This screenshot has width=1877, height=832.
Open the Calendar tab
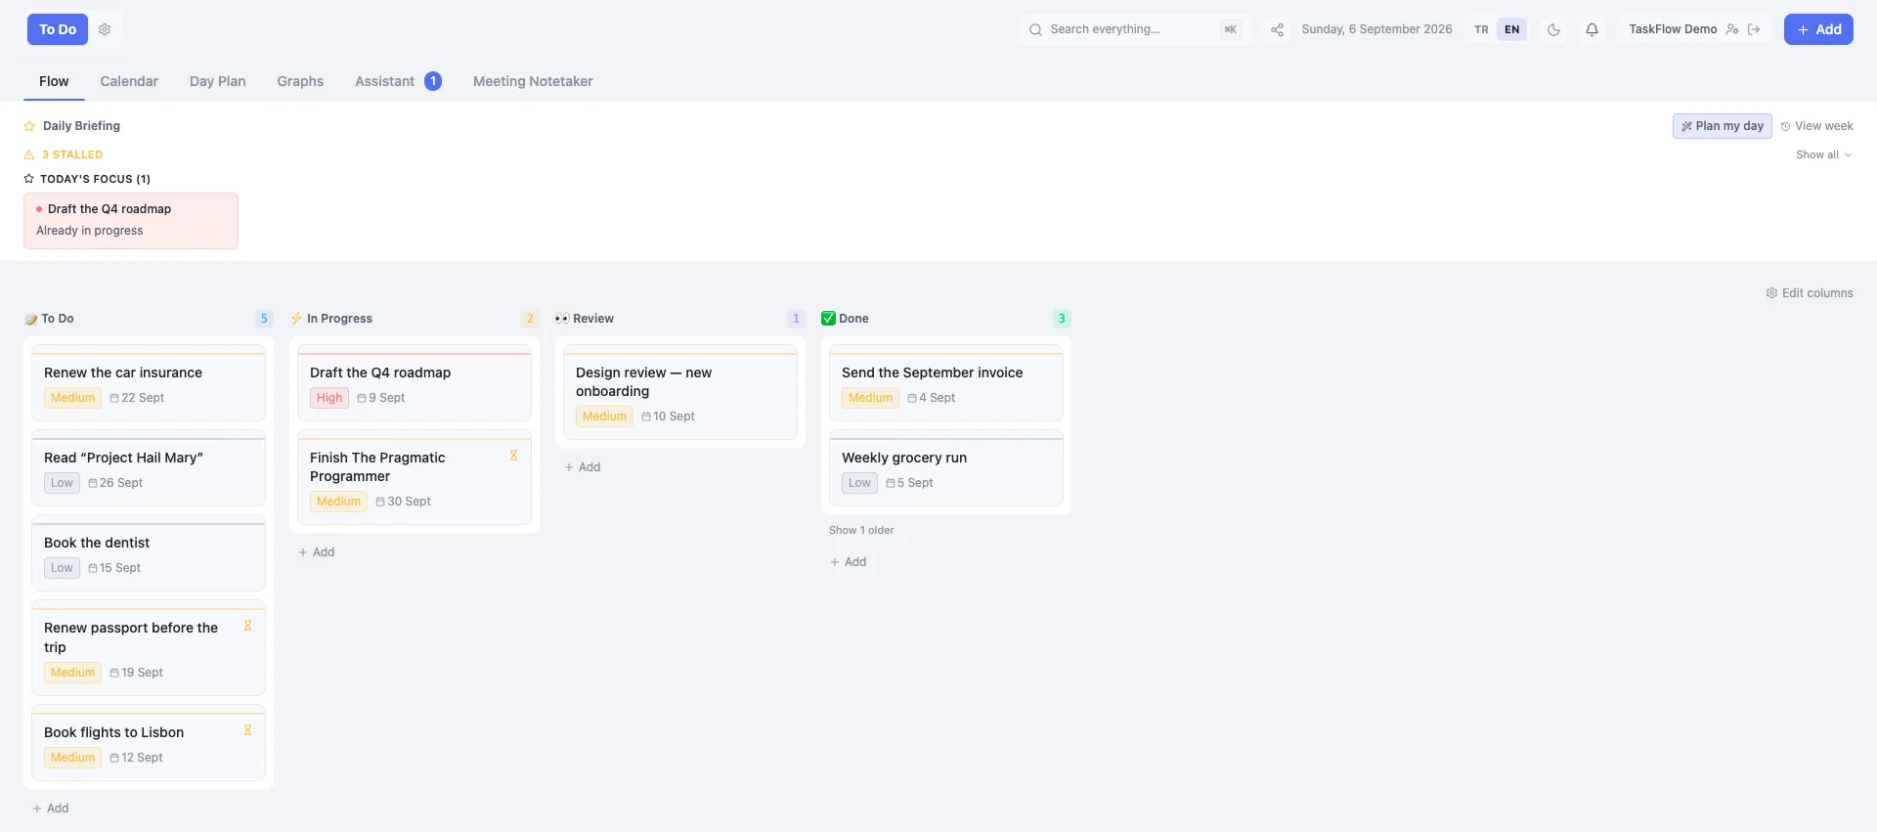pos(129,81)
